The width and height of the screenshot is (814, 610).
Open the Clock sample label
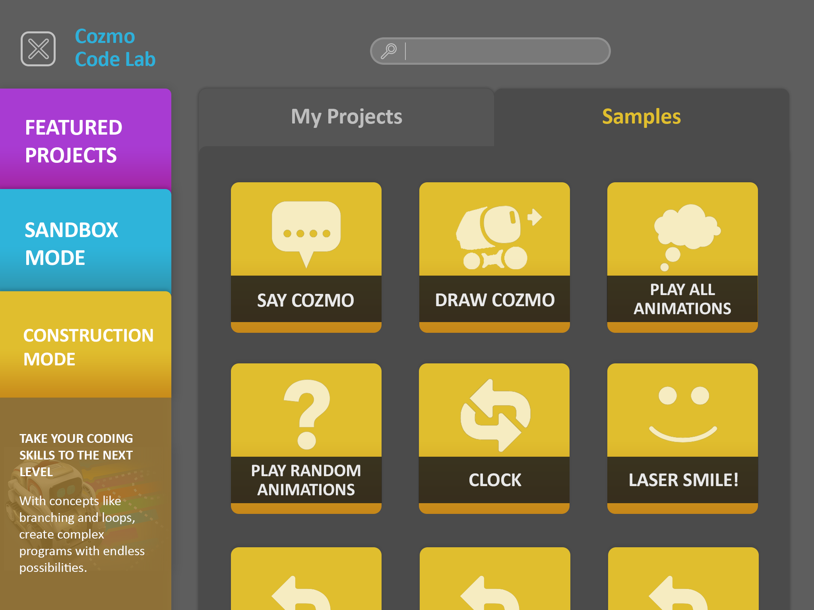(x=494, y=480)
